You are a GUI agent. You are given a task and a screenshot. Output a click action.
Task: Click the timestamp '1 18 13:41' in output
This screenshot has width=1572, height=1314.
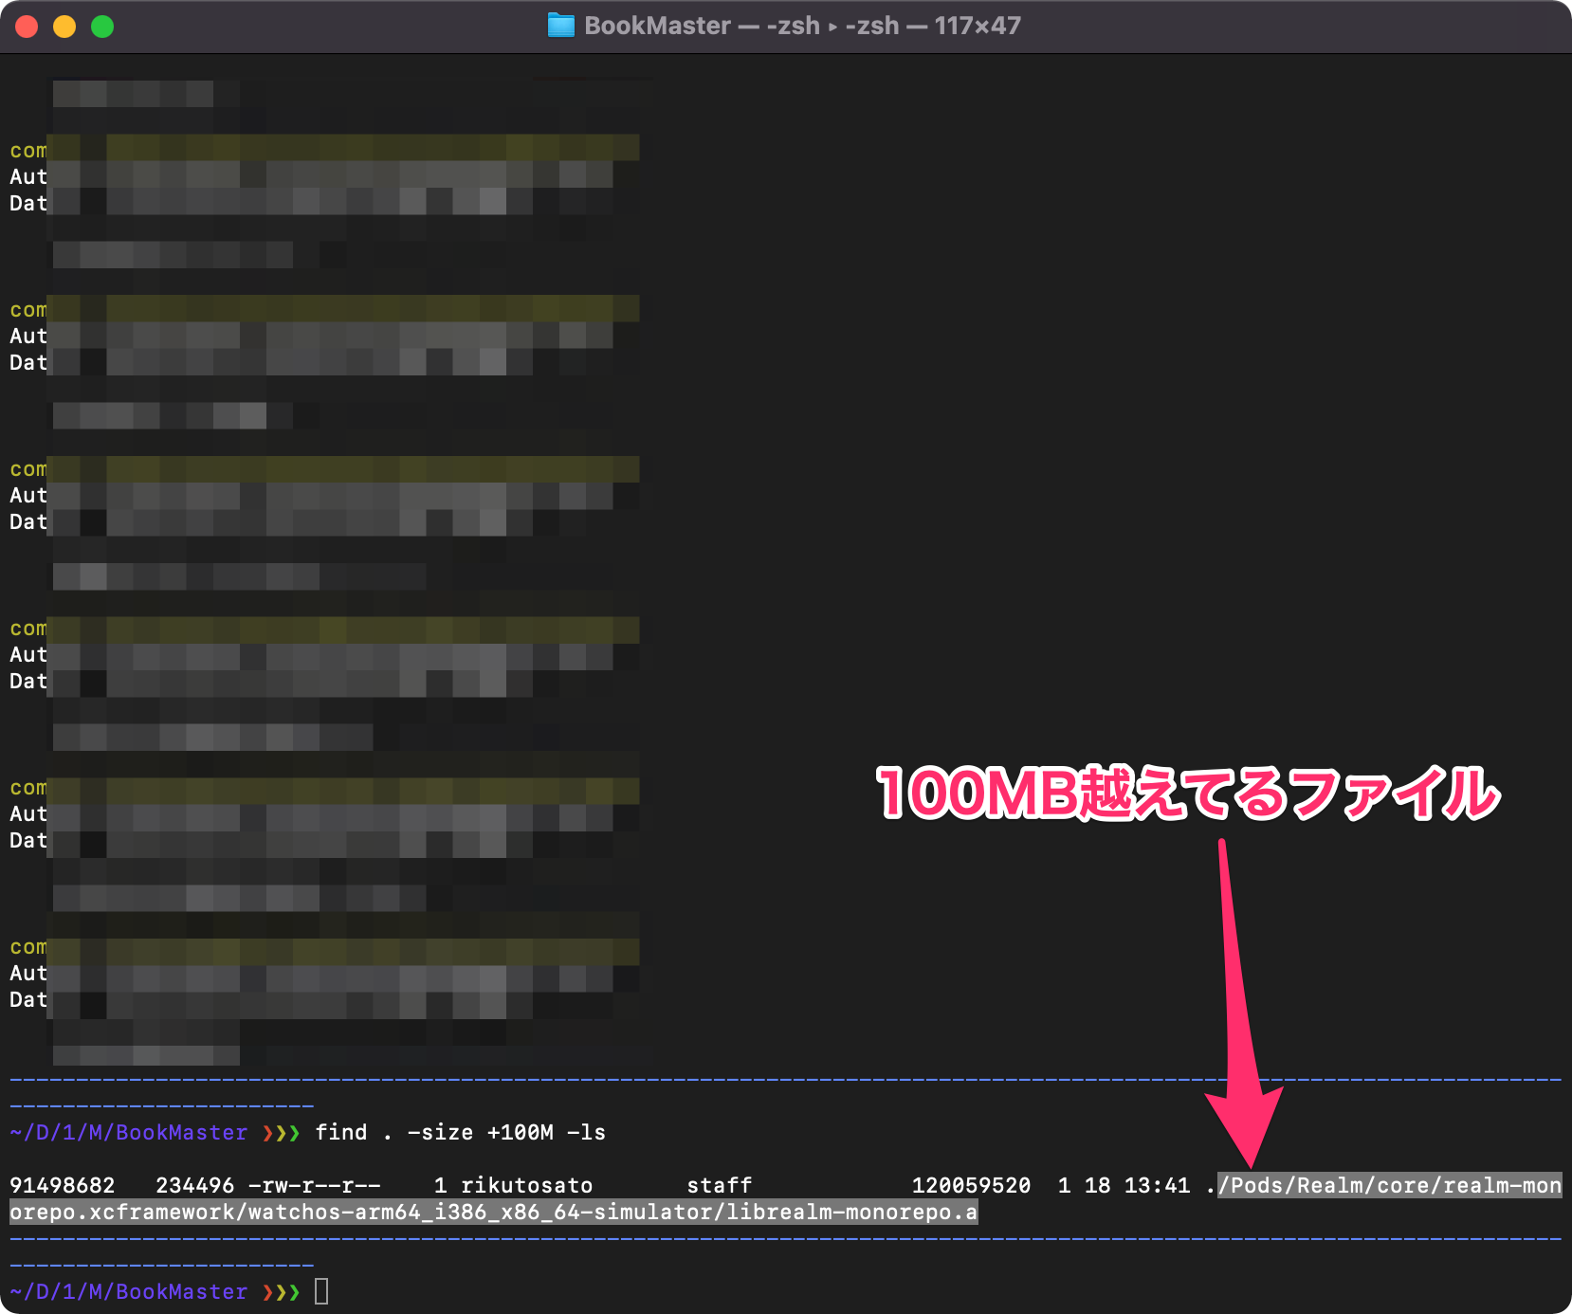click(1124, 1184)
